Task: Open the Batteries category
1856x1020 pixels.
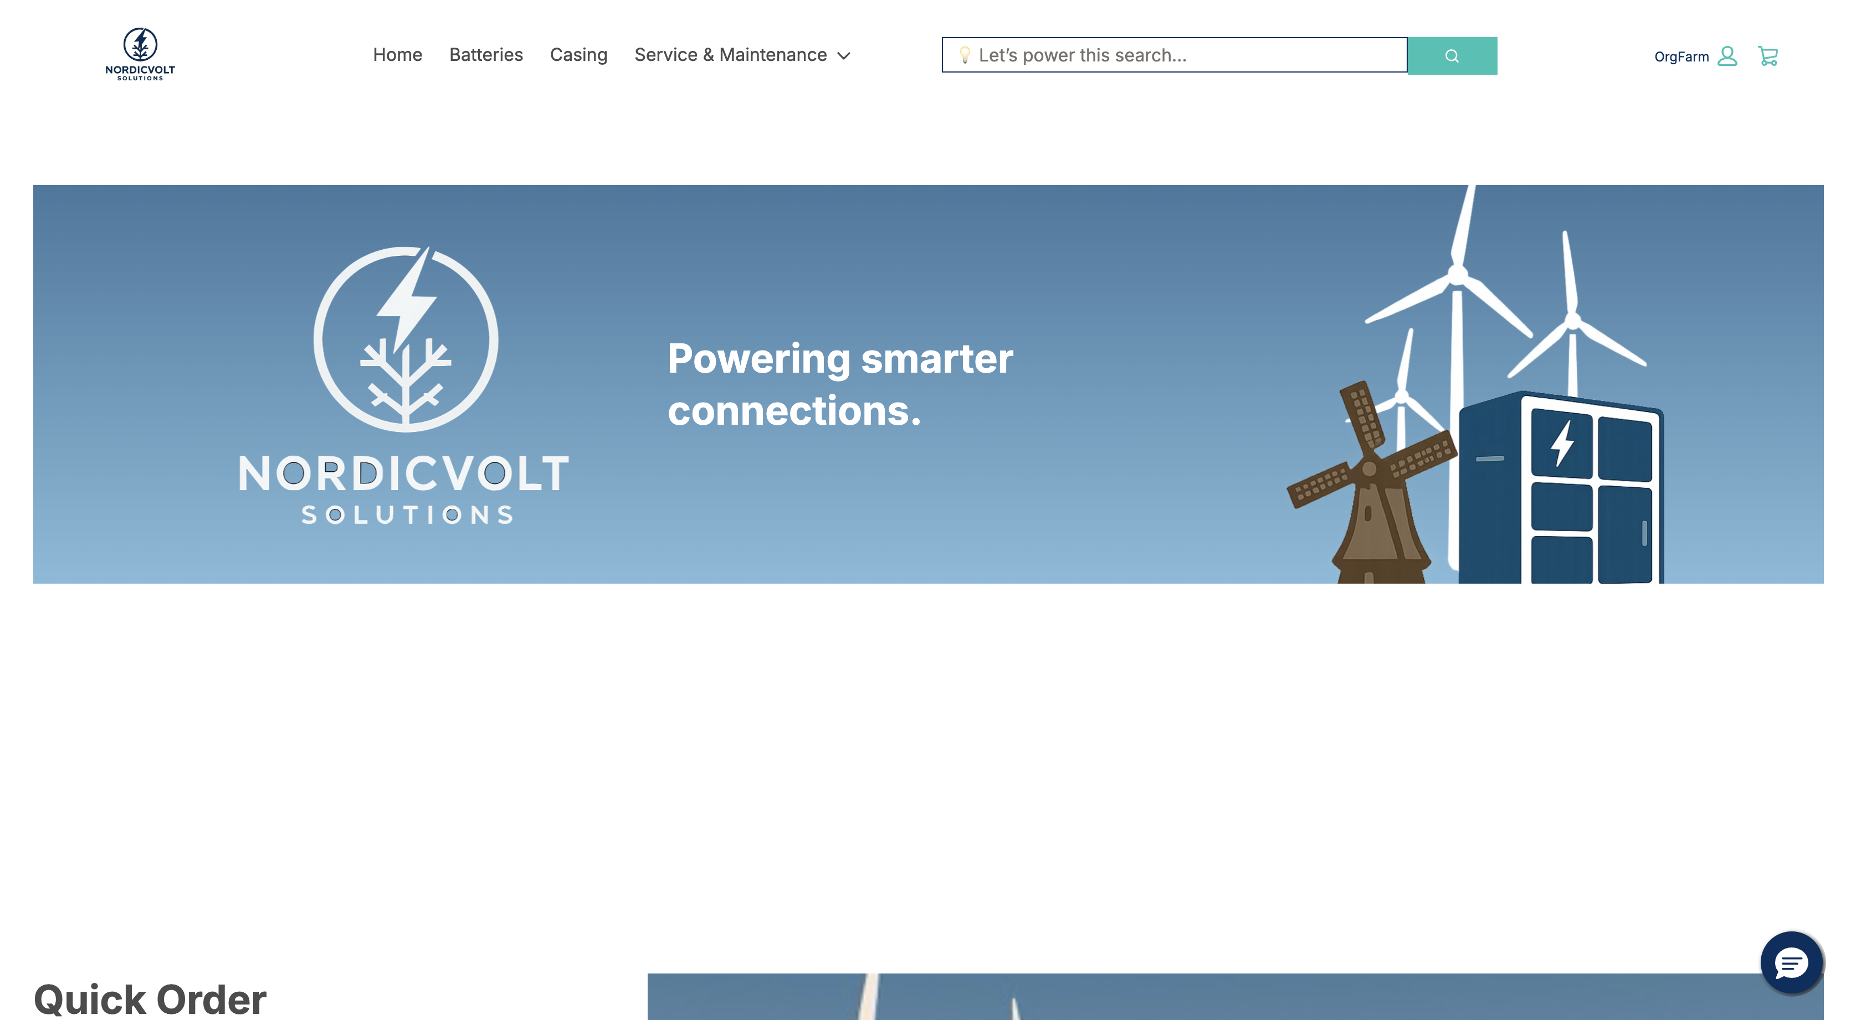Action: [x=486, y=55]
